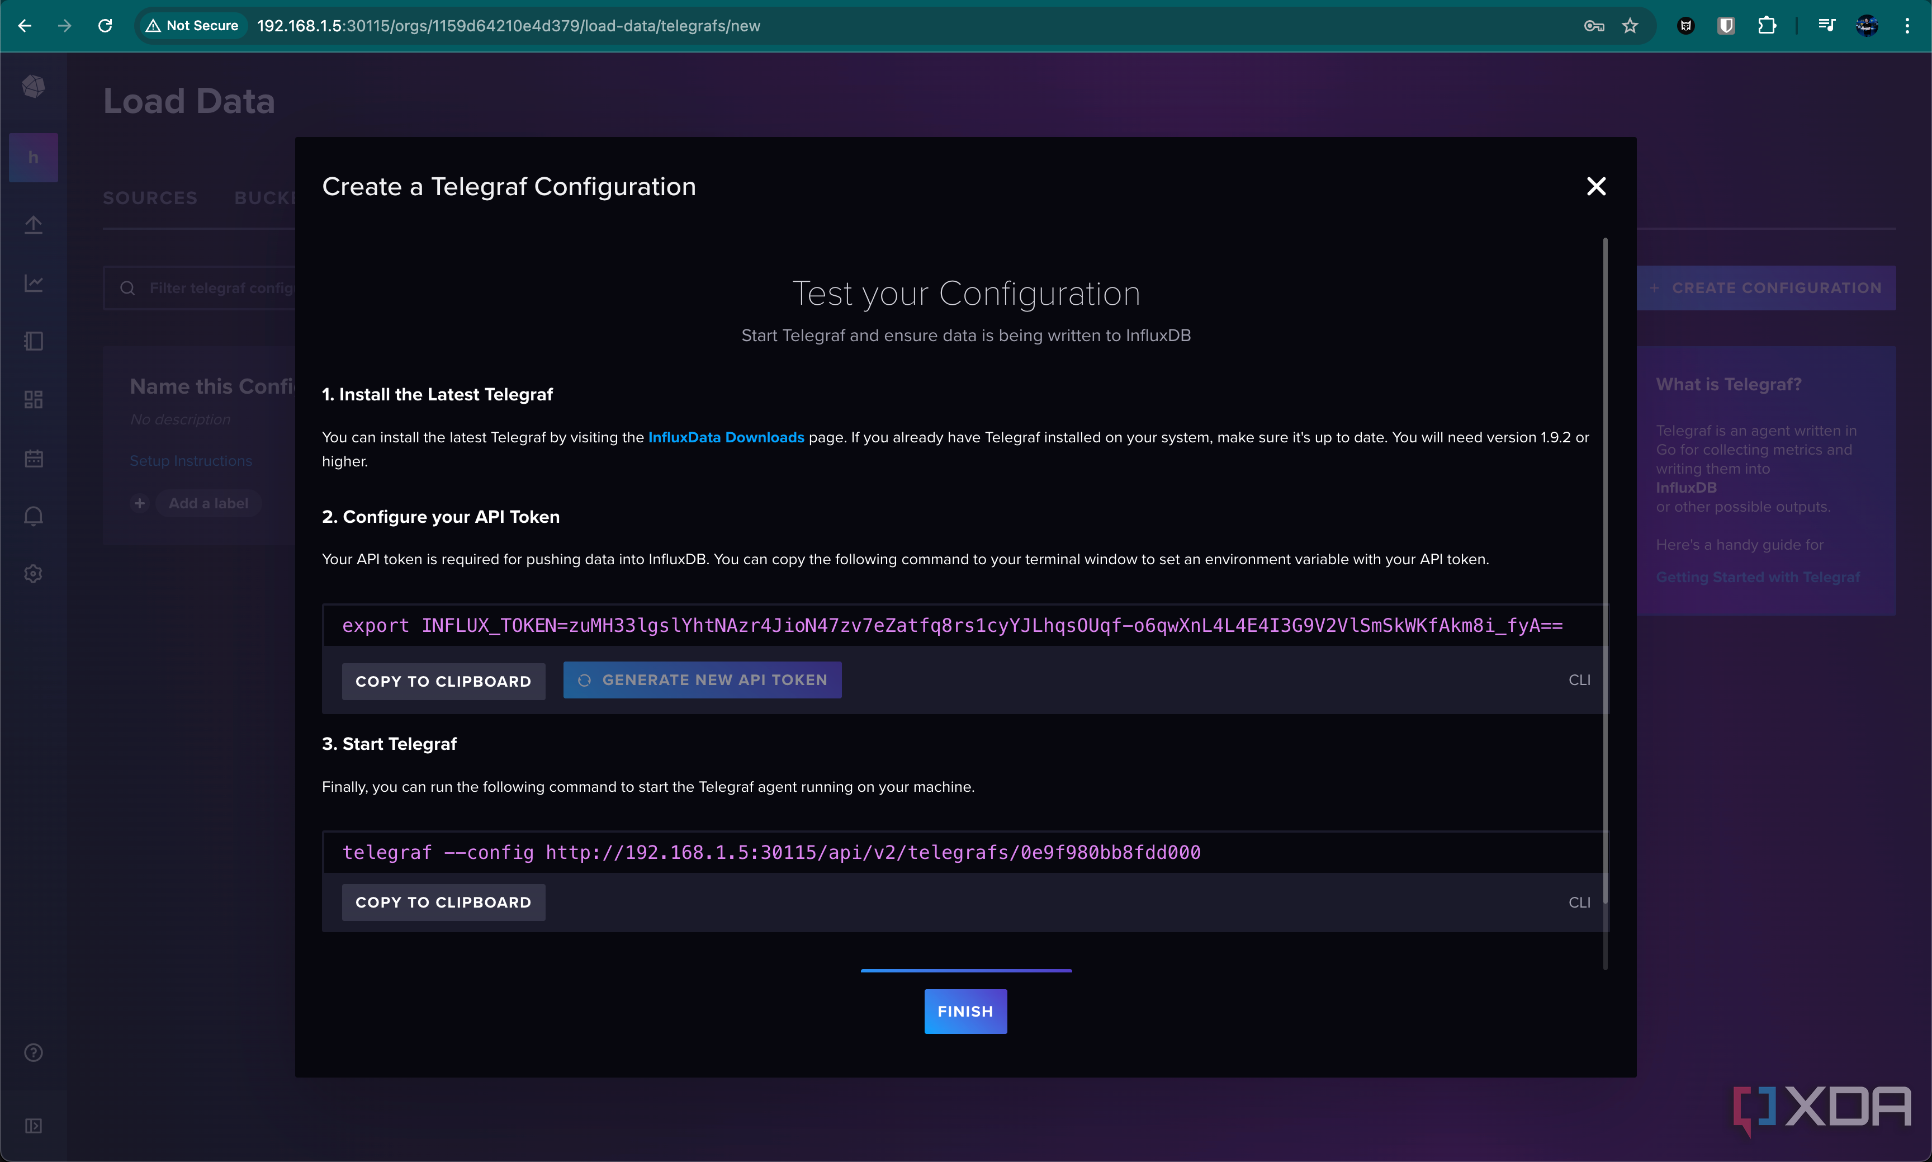
Task: Click the 'Name this Config' card title
Action: point(212,386)
